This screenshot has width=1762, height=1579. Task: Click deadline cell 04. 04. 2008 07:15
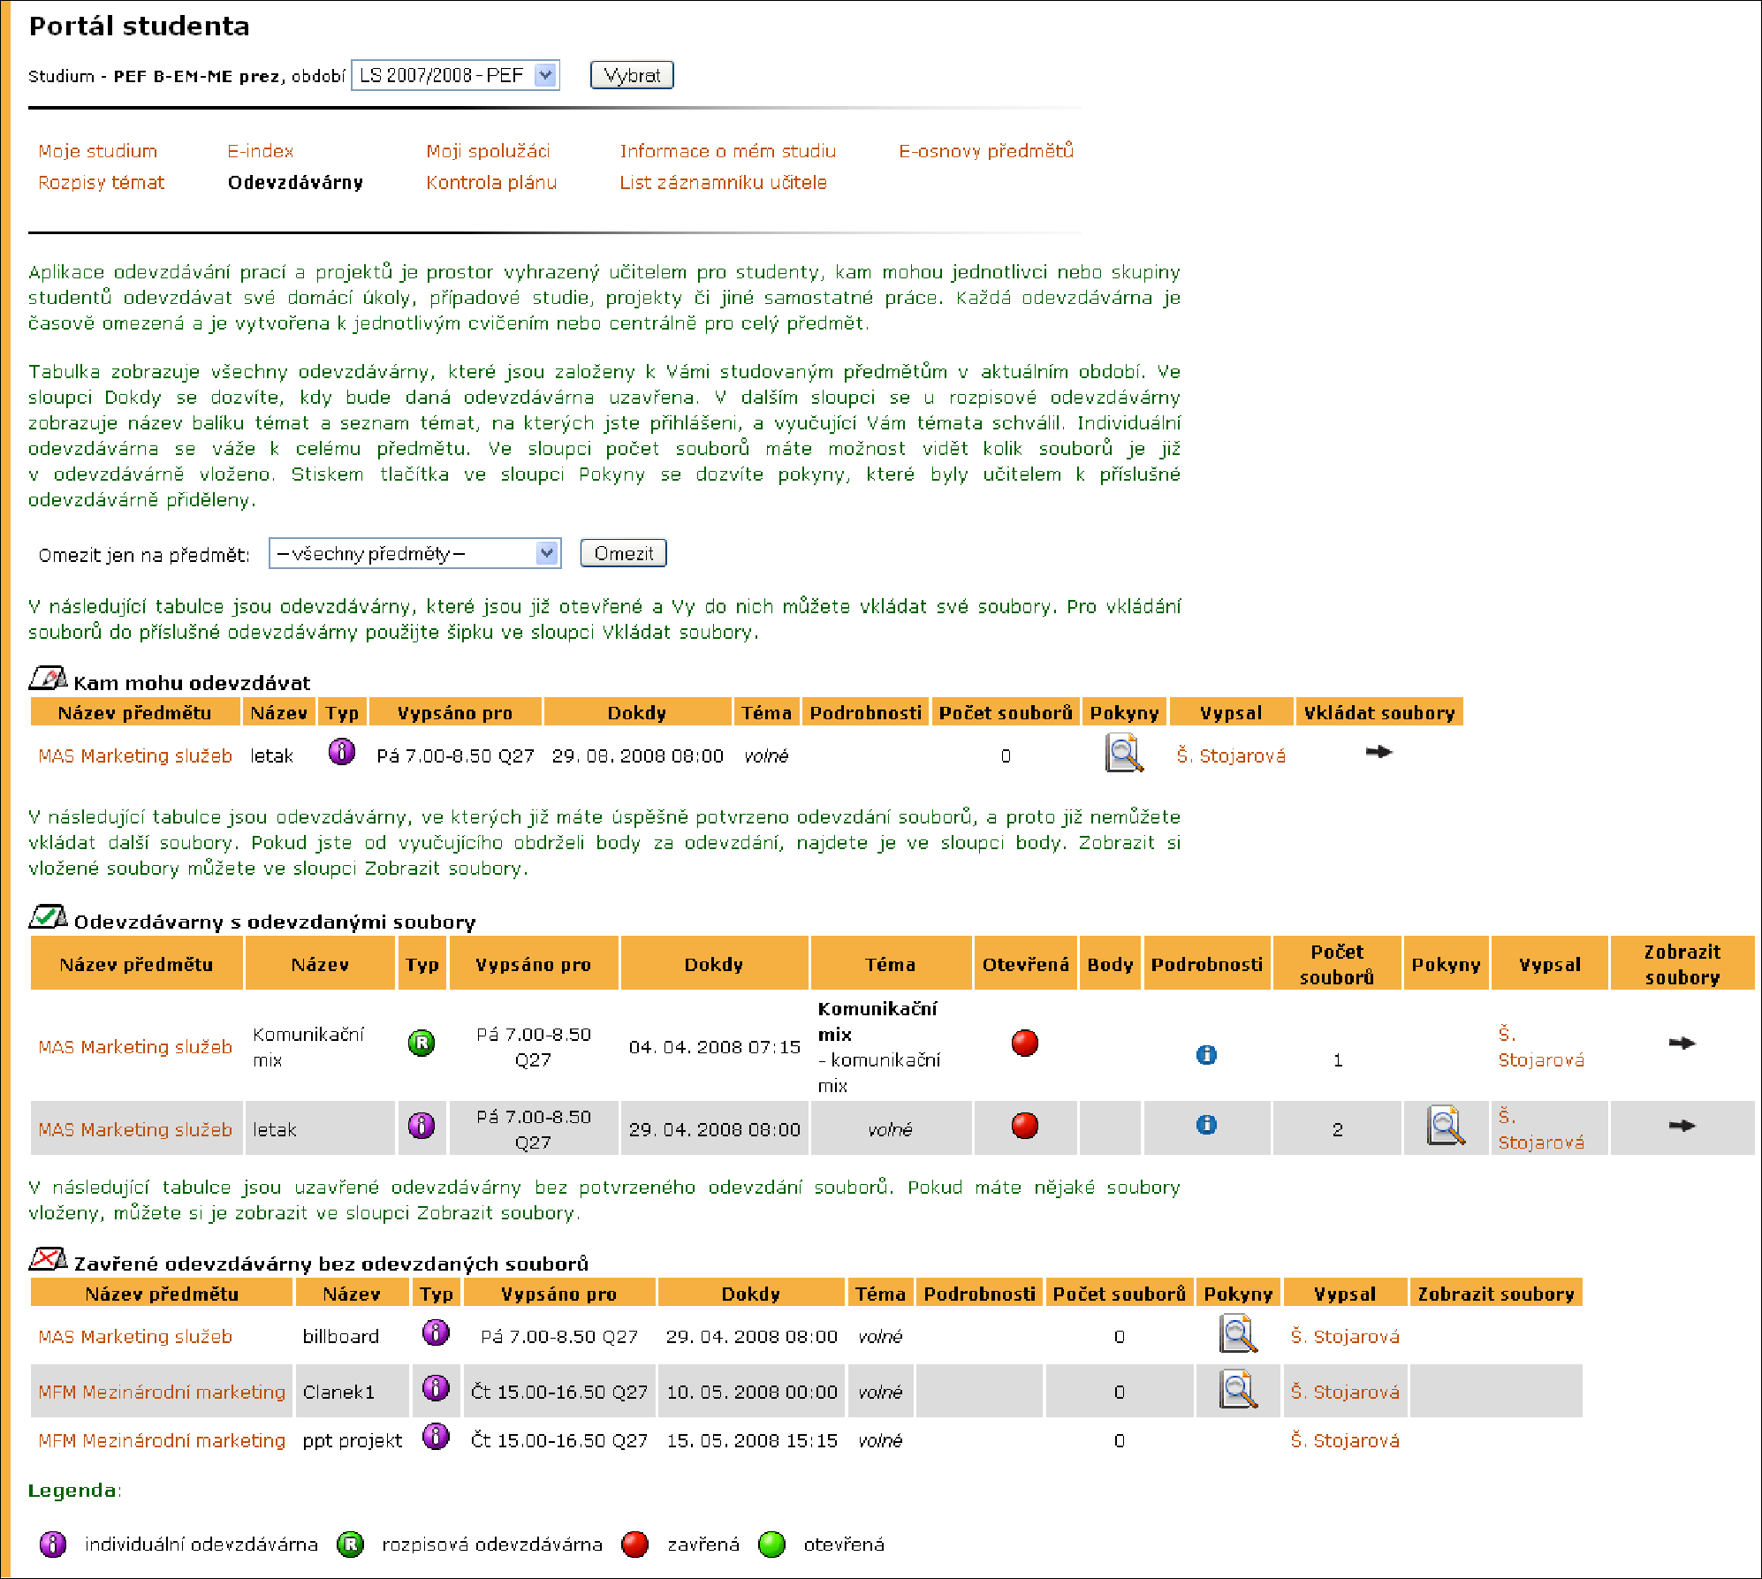coord(714,1047)
